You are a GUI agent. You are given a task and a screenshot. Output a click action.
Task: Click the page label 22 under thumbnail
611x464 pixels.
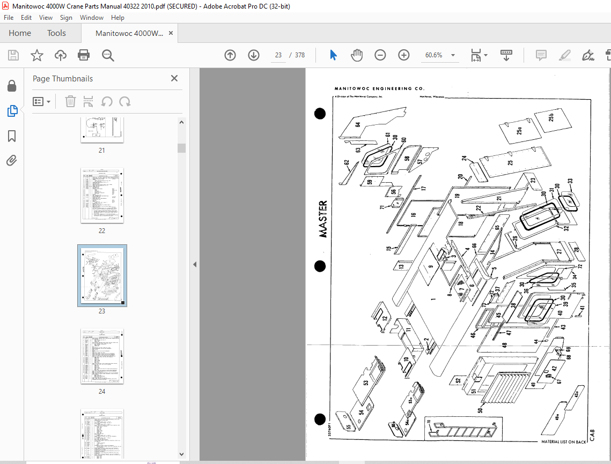tap(102, 231)
